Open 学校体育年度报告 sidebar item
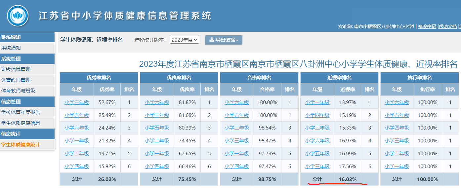The image size is (461, 188). (21, 112)
